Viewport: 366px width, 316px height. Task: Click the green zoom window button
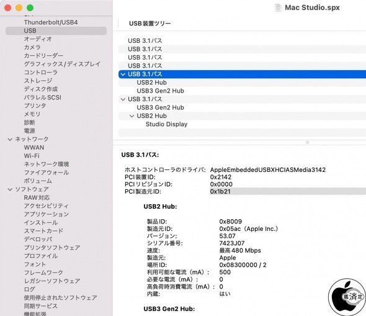click(30, 8)
